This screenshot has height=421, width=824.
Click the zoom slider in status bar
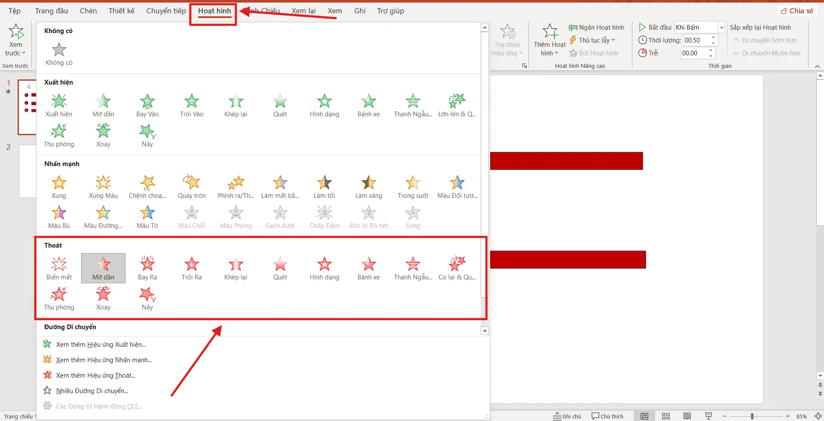752,416
